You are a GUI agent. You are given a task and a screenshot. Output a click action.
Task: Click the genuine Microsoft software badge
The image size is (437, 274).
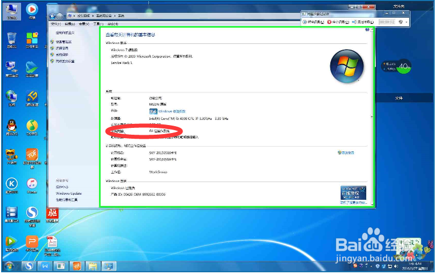point(353,192)
